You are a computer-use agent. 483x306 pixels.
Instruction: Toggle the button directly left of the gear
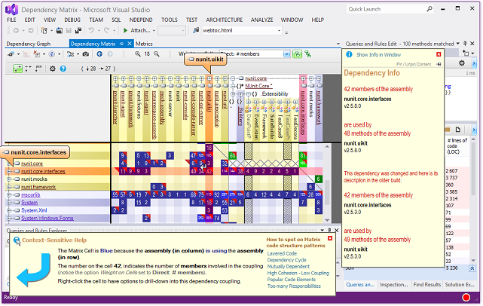39,69
